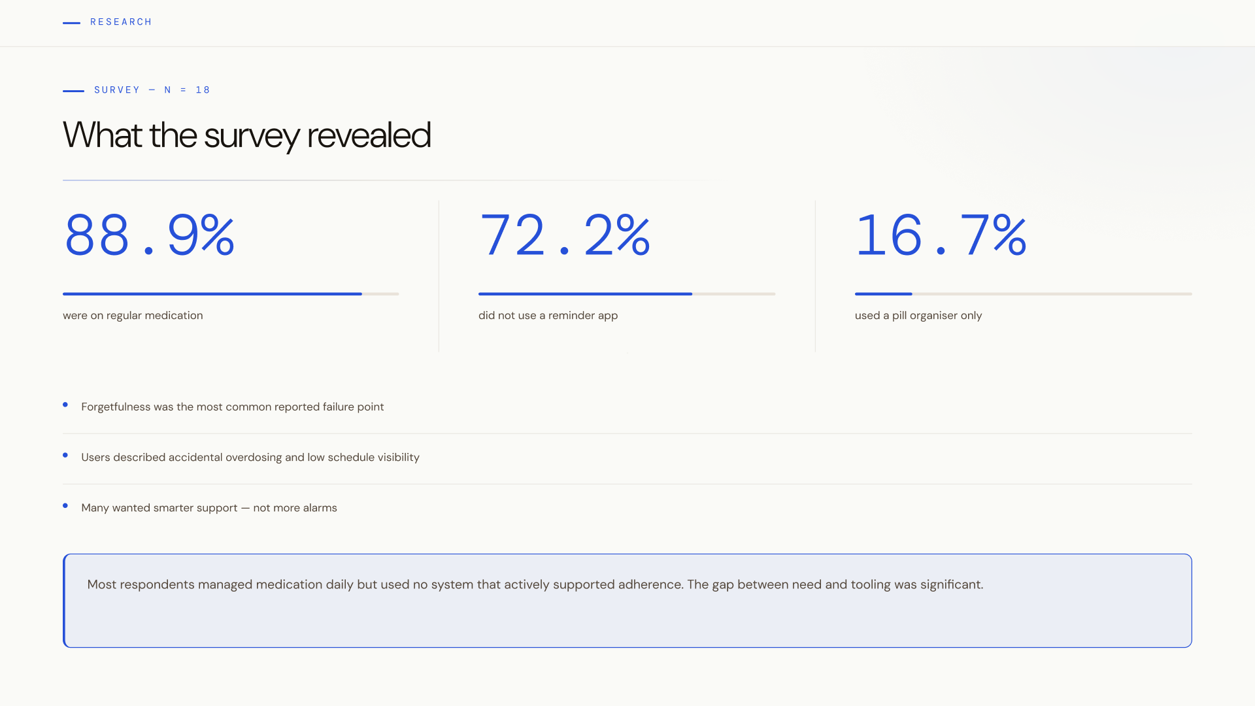Screen dimensions: 1255x706
Task: Click the Forgetfulness bullet point text
Action: 232,407
